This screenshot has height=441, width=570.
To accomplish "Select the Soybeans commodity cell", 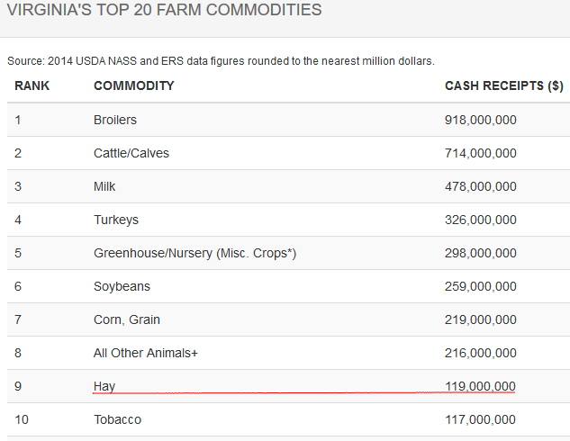I will [x=122, y=286].
